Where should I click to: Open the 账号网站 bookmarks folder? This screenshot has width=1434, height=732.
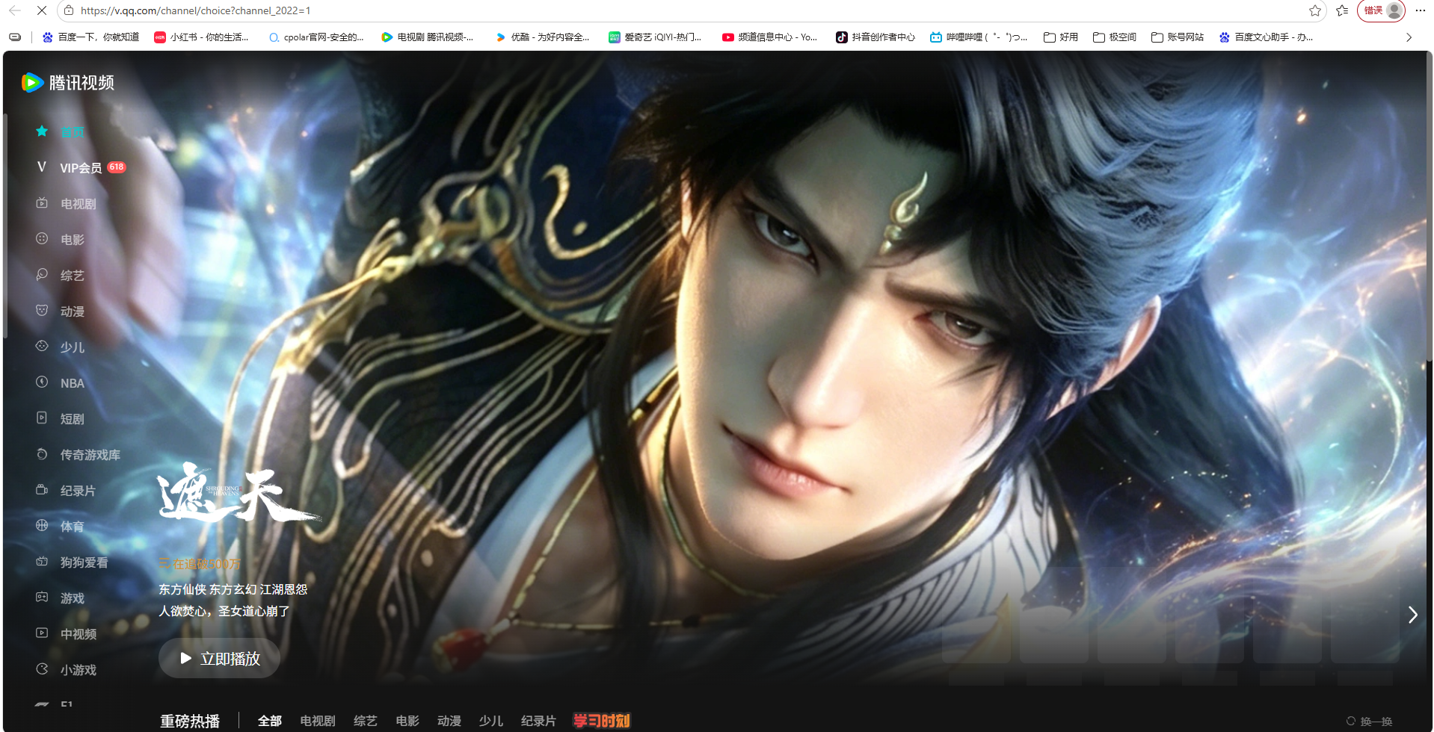(1178, 37)
